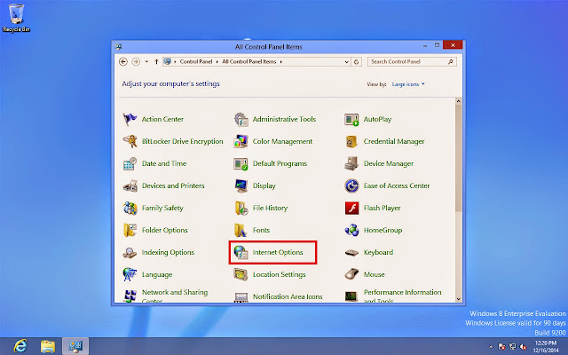Viewport: 568px width, 355px height.
Task: Click the network icon in system tray
Action: 512,347
